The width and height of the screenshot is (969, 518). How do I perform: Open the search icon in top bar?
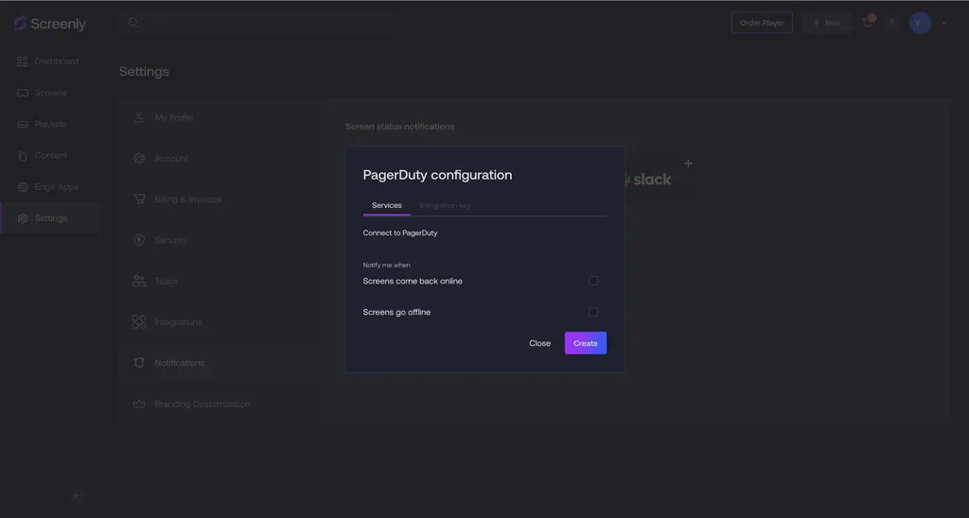tap(132, 23)
